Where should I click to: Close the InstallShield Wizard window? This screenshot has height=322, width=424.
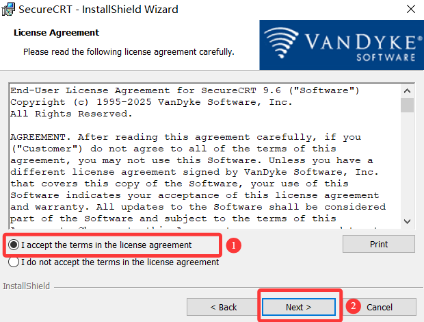[x=411, y=9]
